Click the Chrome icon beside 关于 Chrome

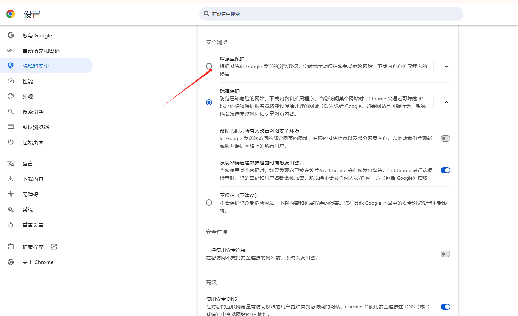(11, 262)
